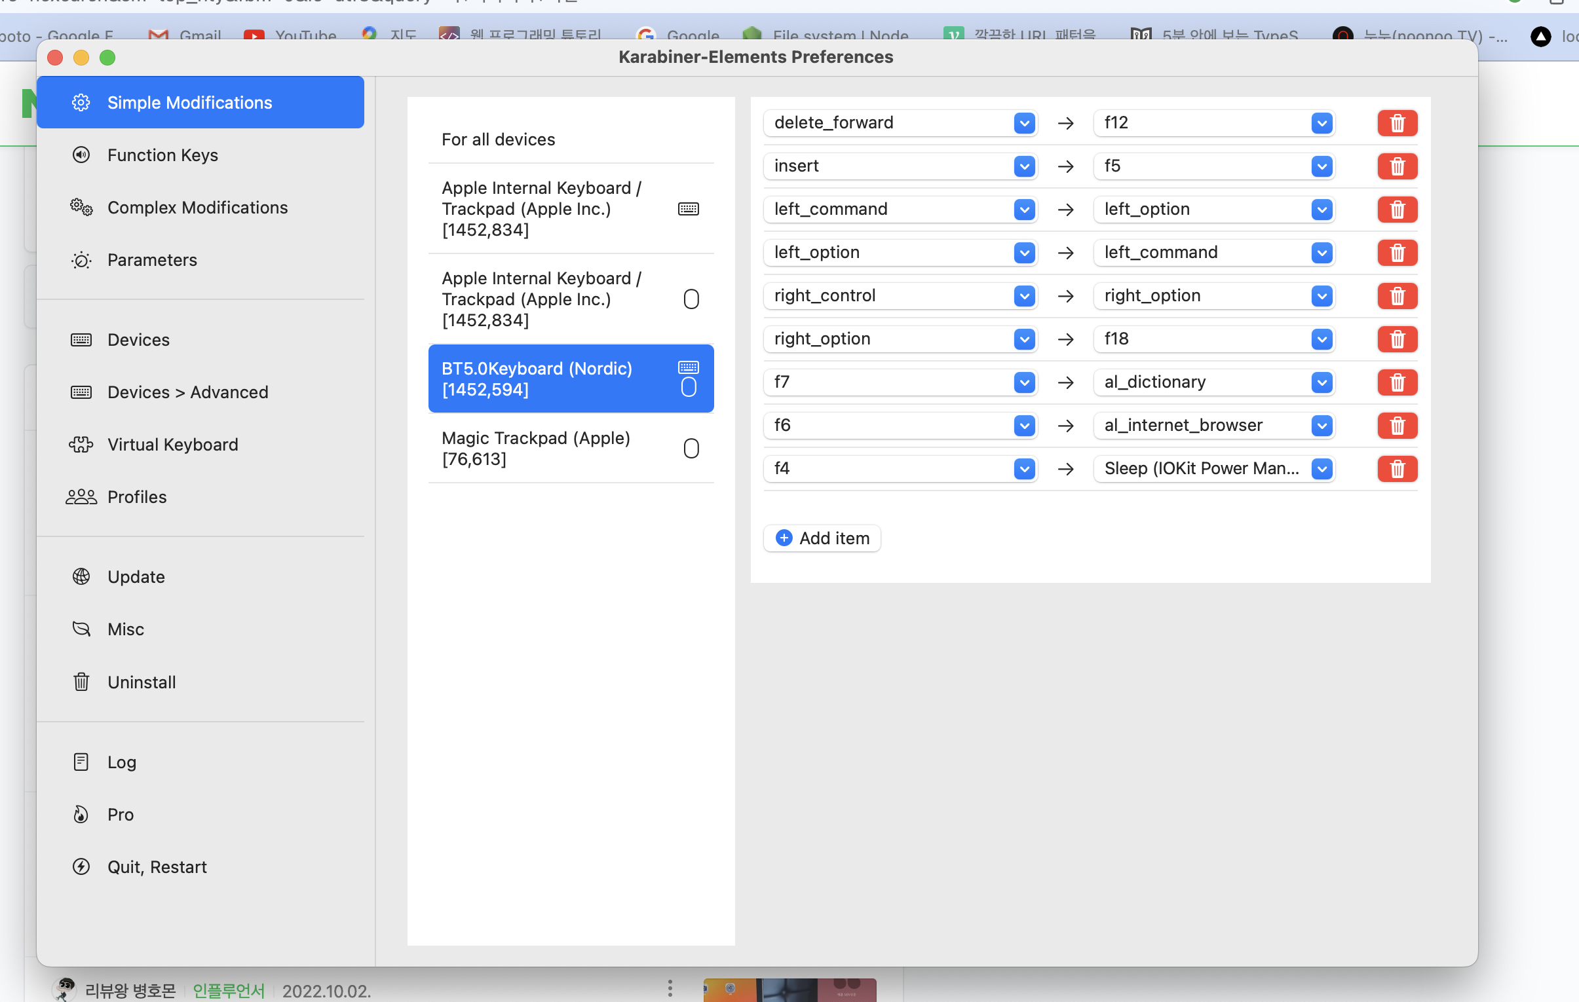Open the f5 target key dropdown
Screen dimensions: 1579x1002
[1214, 166]
